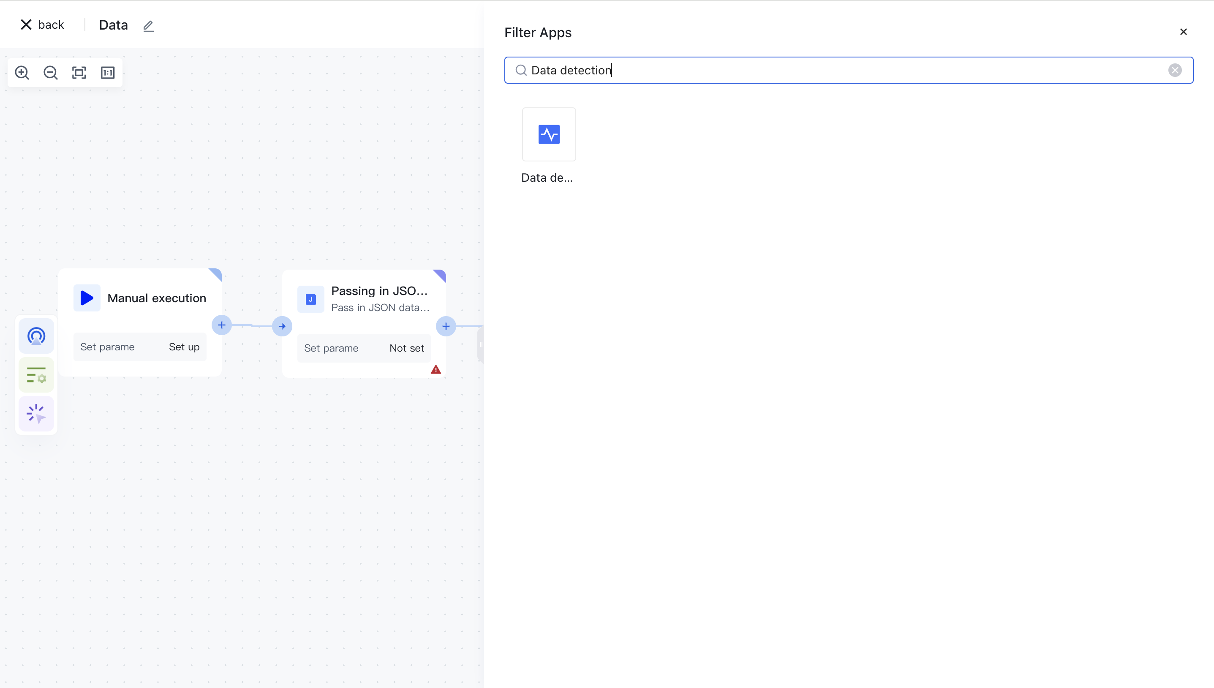
Task: Zoom out on the workflow canvas
Action: (51, 72)
